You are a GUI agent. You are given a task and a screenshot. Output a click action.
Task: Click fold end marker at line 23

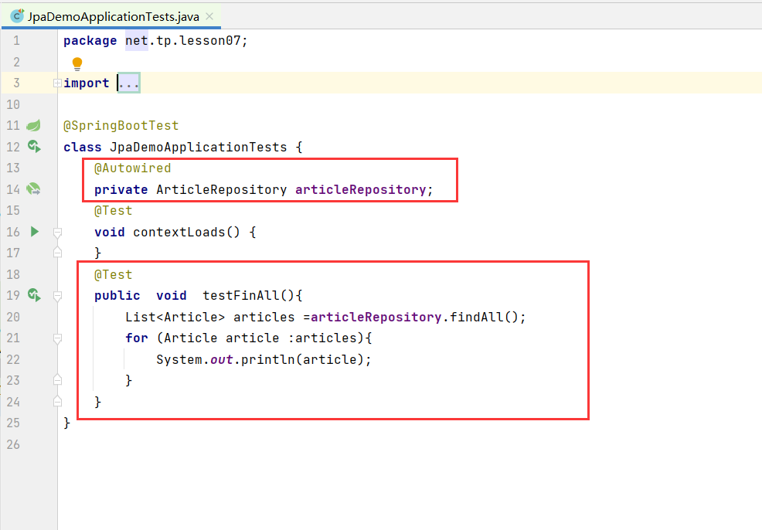click(57, 380)
